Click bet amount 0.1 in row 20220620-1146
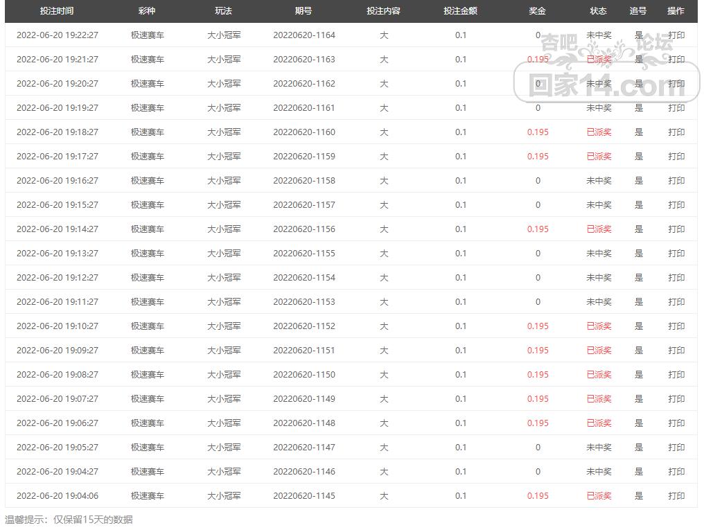The image size is (704, 530). (x=461, y=471)
